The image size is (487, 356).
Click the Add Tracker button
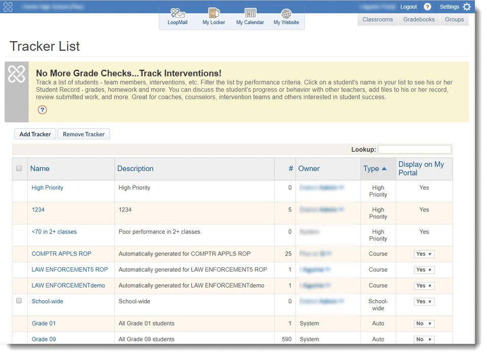point(35,134)
